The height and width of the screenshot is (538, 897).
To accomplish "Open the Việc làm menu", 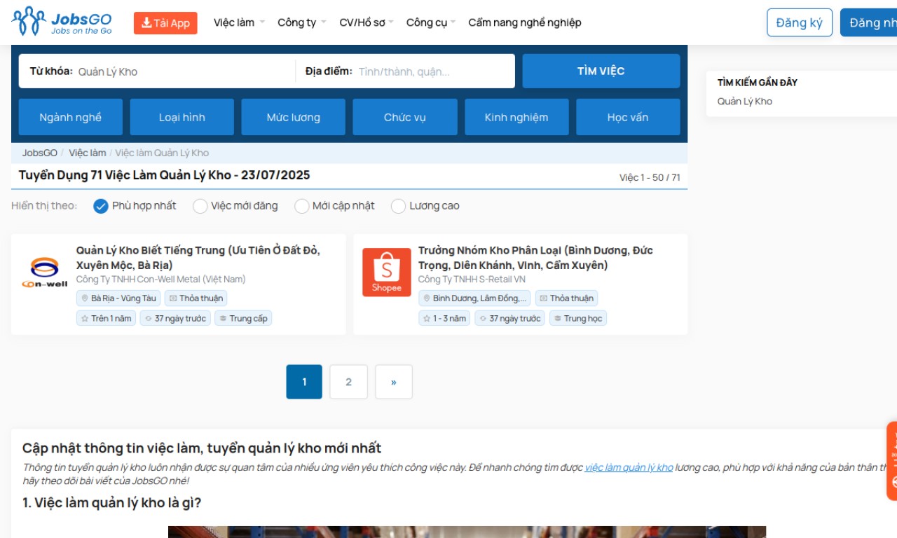I will [239, 22].
